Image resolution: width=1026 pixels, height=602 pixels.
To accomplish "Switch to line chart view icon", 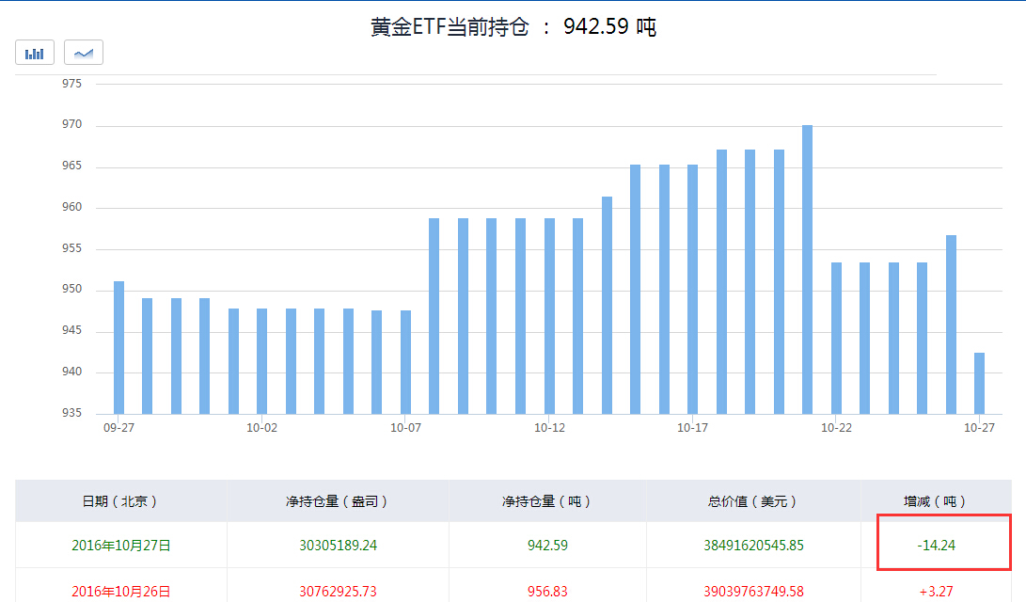I will [84, 53].
